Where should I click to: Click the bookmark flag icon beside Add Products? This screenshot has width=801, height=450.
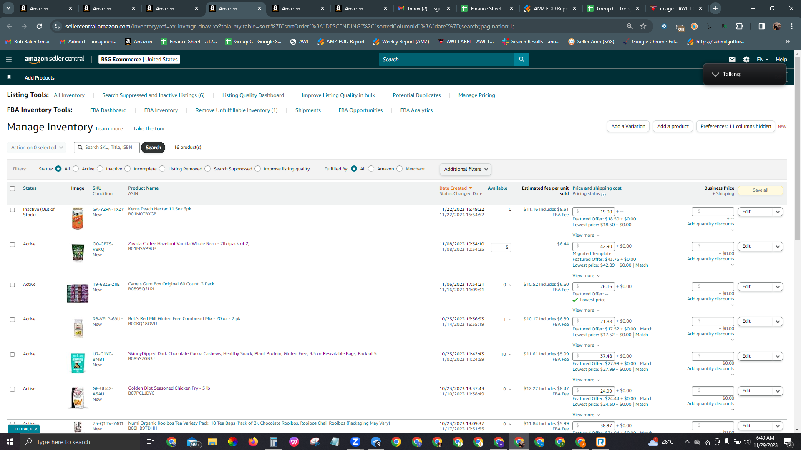click(9, 77)
